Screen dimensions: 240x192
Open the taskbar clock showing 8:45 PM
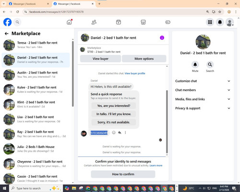click(224, 188)
